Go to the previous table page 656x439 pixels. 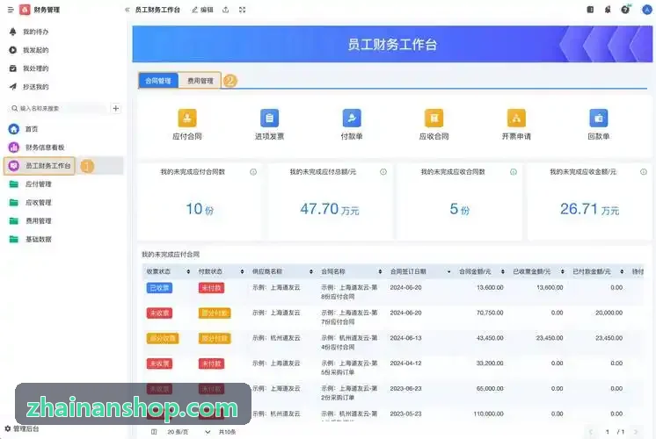click(x=590, y=431)
